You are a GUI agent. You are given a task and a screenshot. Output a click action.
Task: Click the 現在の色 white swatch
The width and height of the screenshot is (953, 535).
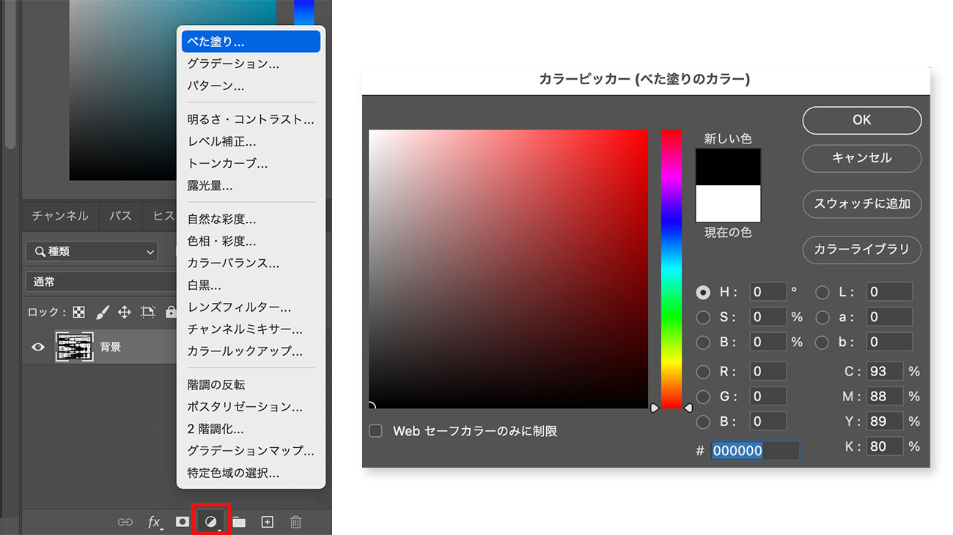coord(728,203)
